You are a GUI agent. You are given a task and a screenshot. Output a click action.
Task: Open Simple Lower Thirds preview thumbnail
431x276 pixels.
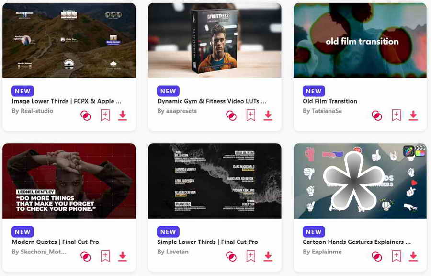point(215,181)
